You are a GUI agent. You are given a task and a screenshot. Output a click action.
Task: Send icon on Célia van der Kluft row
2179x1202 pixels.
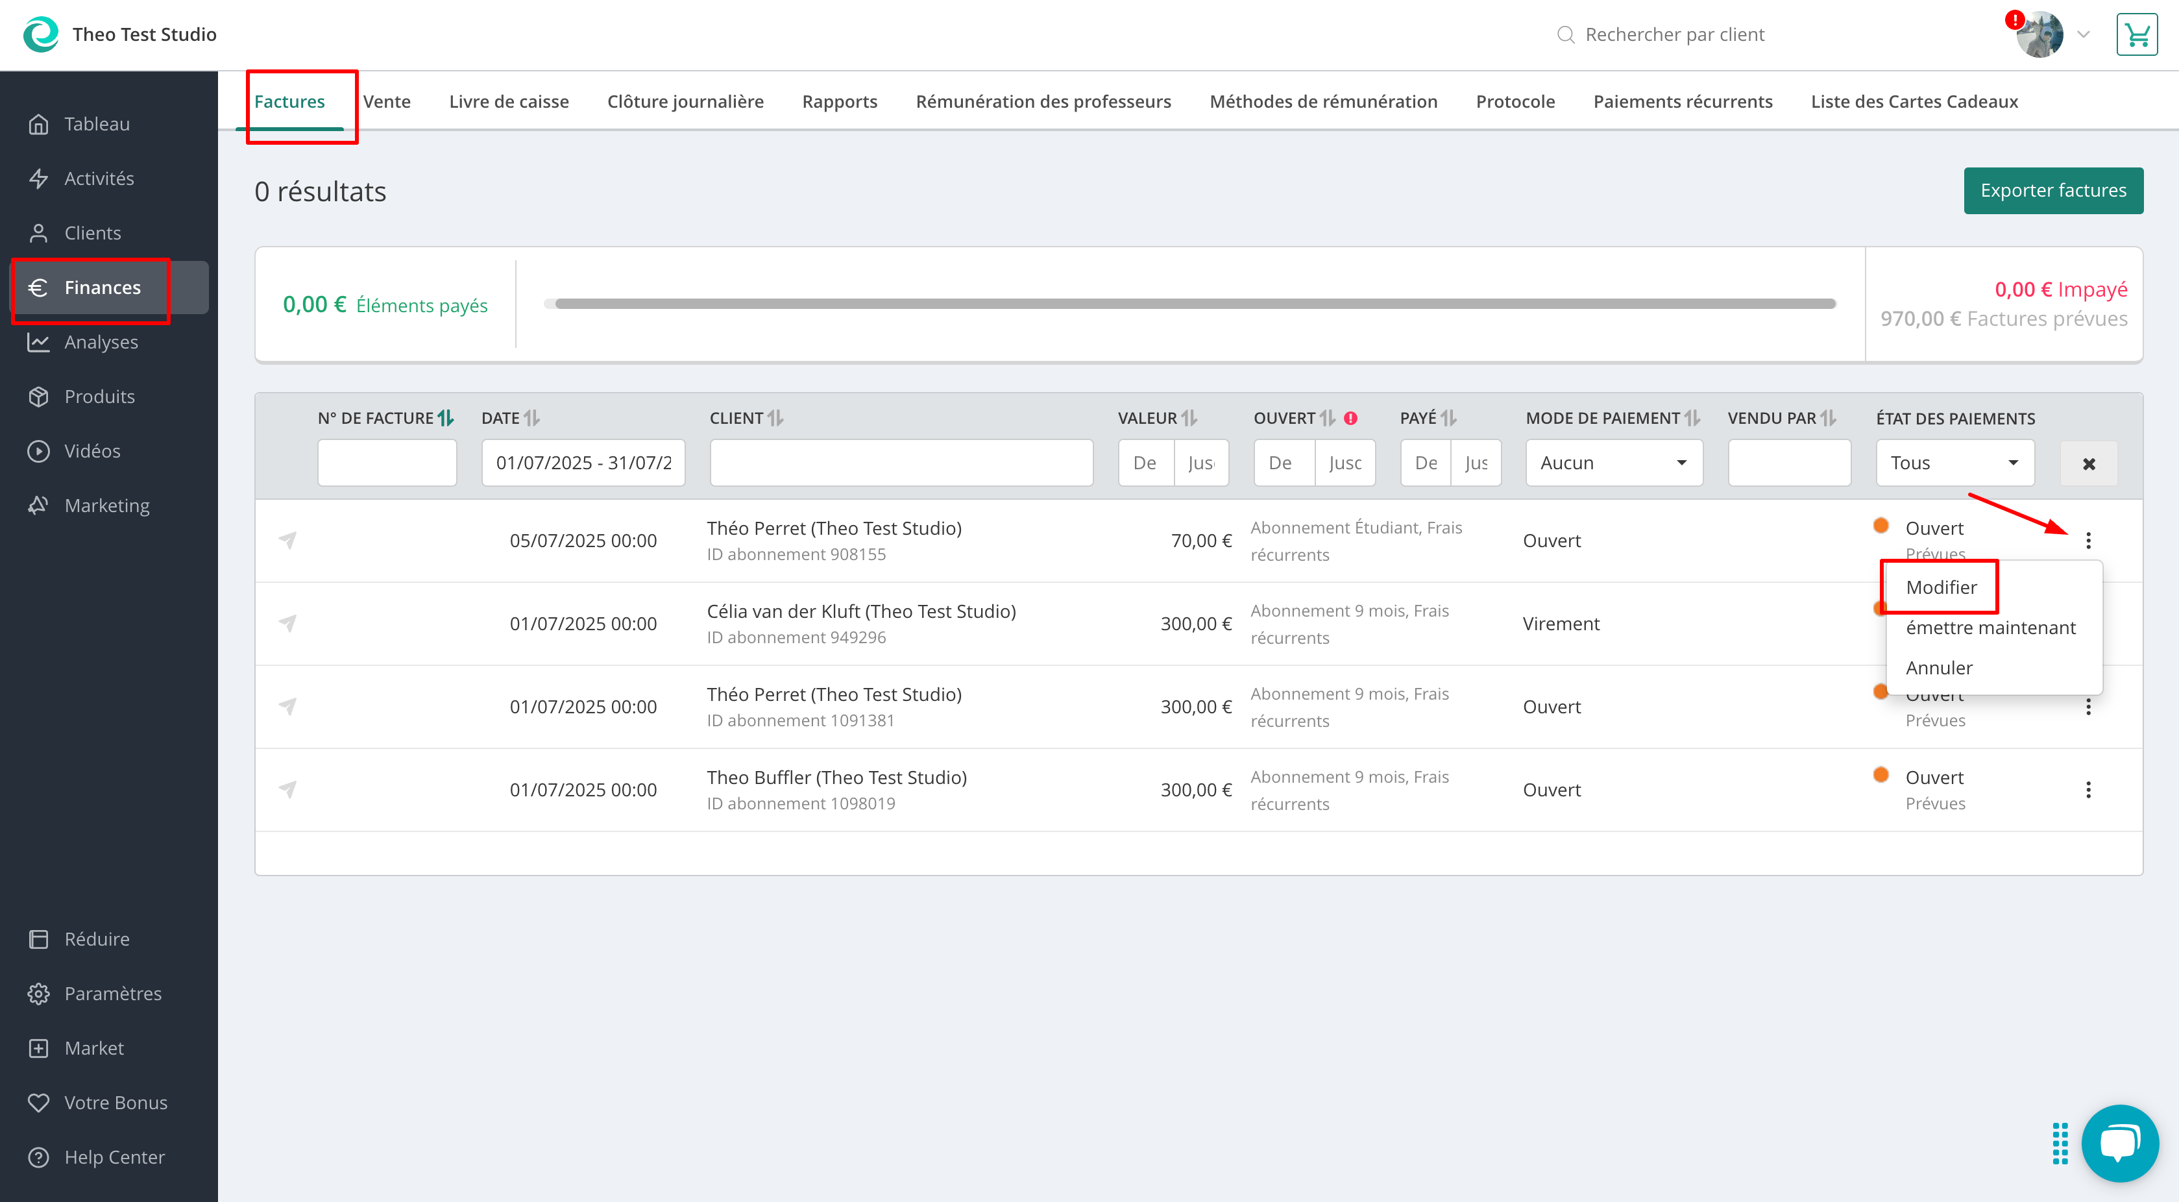click(x=287, y=624)
